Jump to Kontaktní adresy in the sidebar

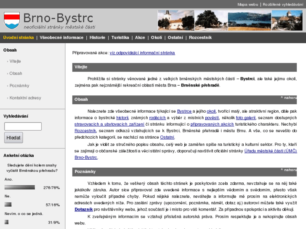(x=25, y=98)
